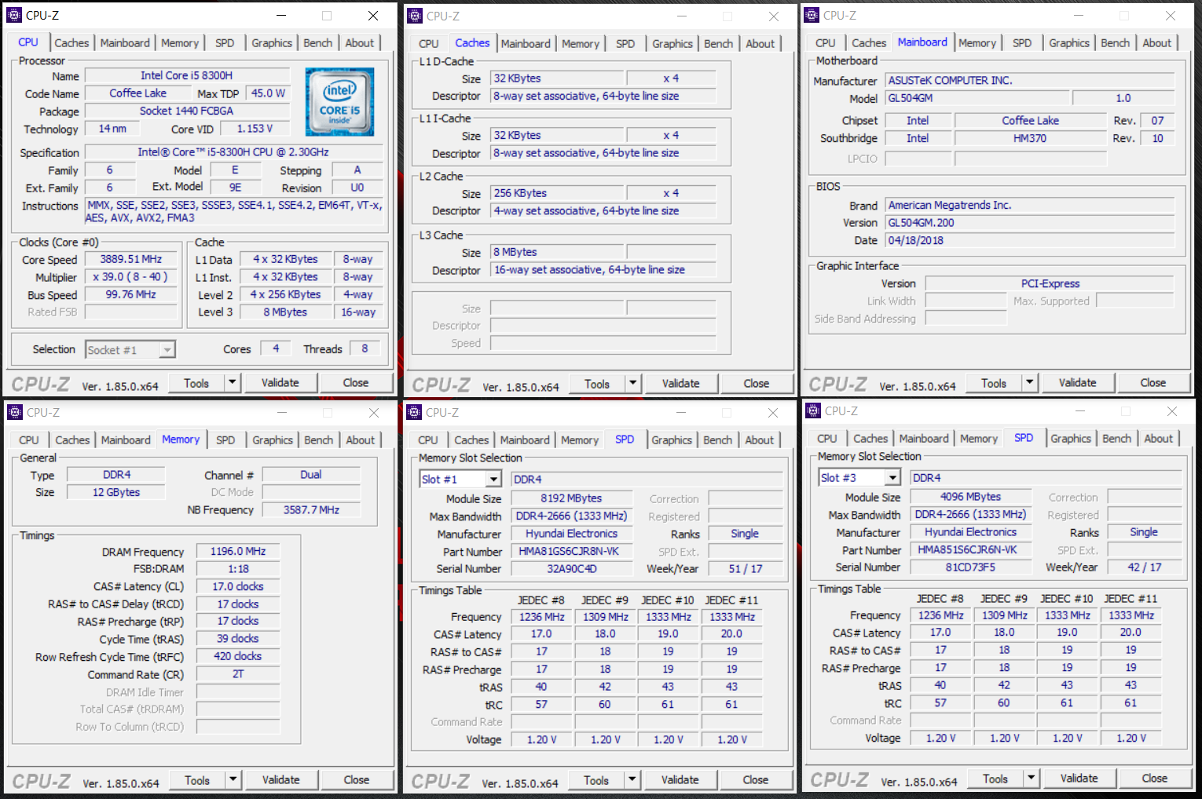Click the Max TDP 45.0 W value

(x=268, y=93)
